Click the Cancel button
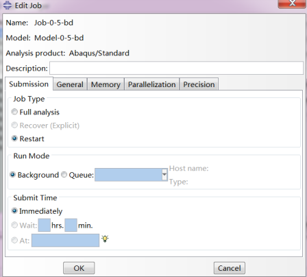This screenshot has width=307, height=277. coord(230,268)
